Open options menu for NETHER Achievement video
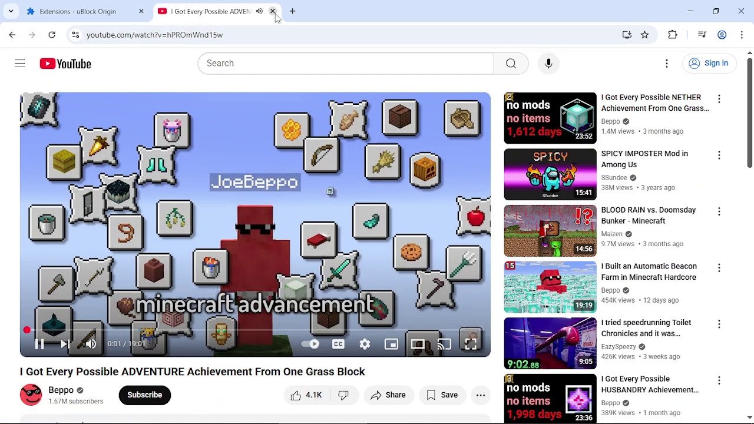 tap(719, 99)
